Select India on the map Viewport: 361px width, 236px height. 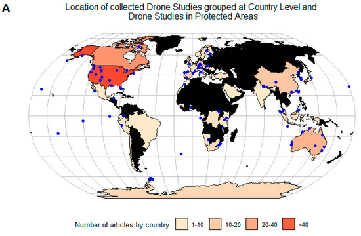(263, 94)
